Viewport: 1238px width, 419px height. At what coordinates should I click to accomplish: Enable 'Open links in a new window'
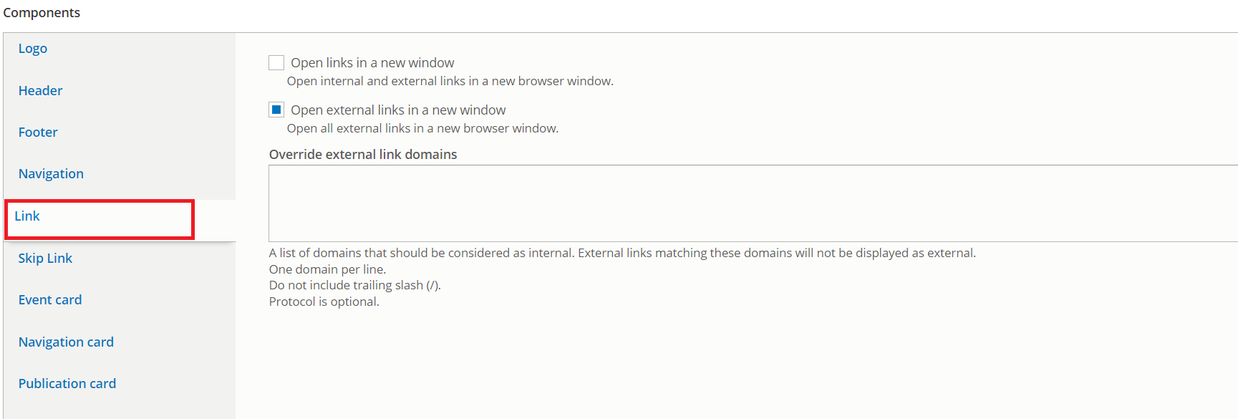[x=276, y=62]
